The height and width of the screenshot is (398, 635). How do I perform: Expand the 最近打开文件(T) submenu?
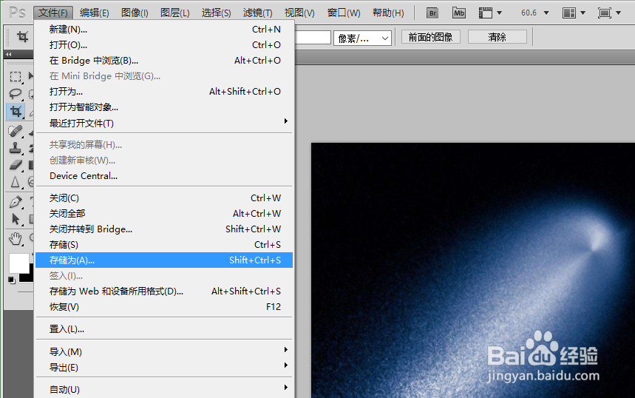[164, 123]
